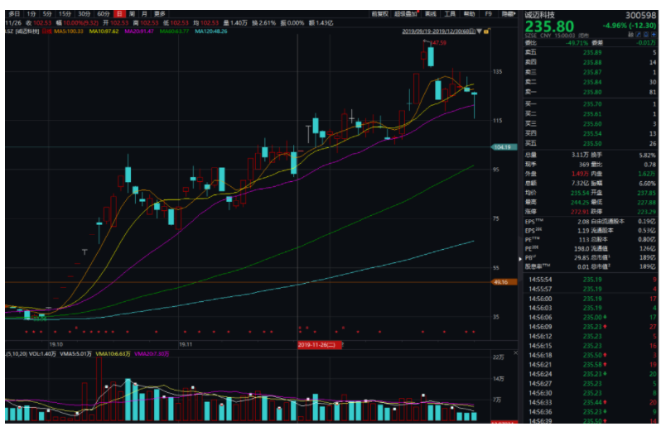The height and width of the screenshot is (436, 666).
Task: Open the 画线 drawing tool
Action: [x=430, y=15]
